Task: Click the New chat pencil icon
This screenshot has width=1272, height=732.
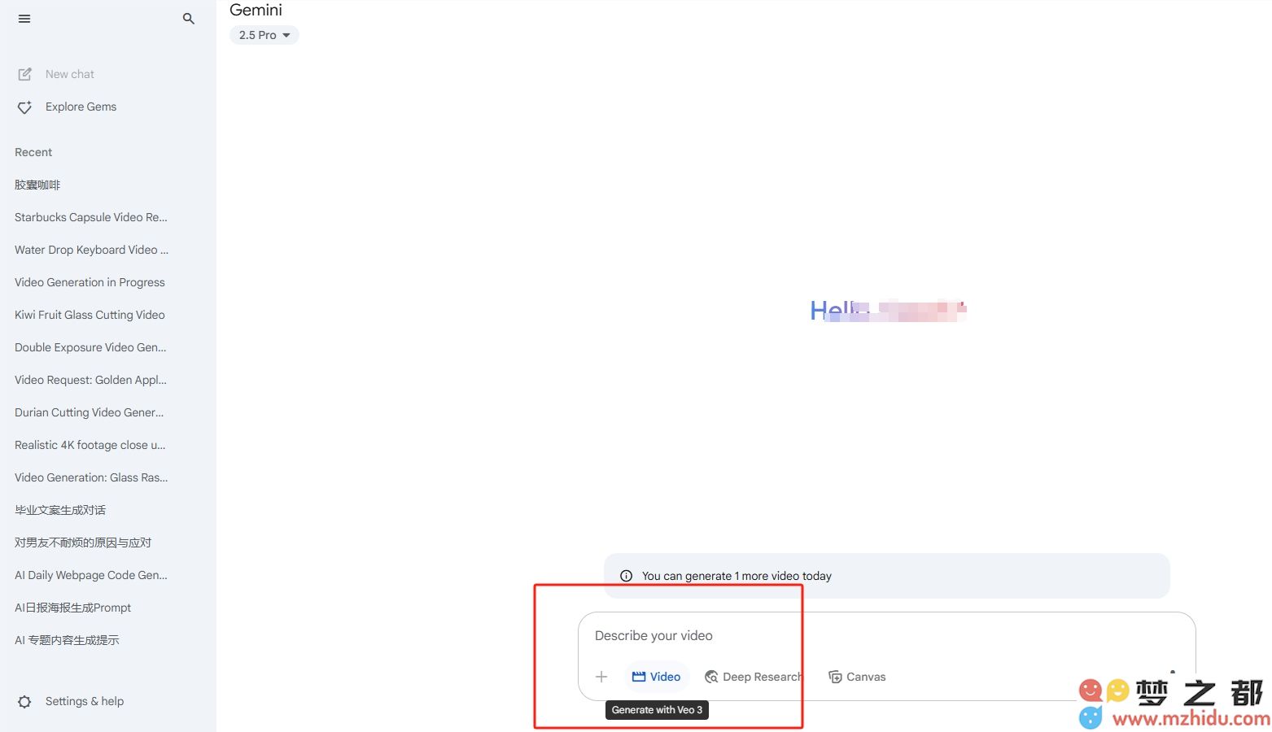Action: (25, 74)
